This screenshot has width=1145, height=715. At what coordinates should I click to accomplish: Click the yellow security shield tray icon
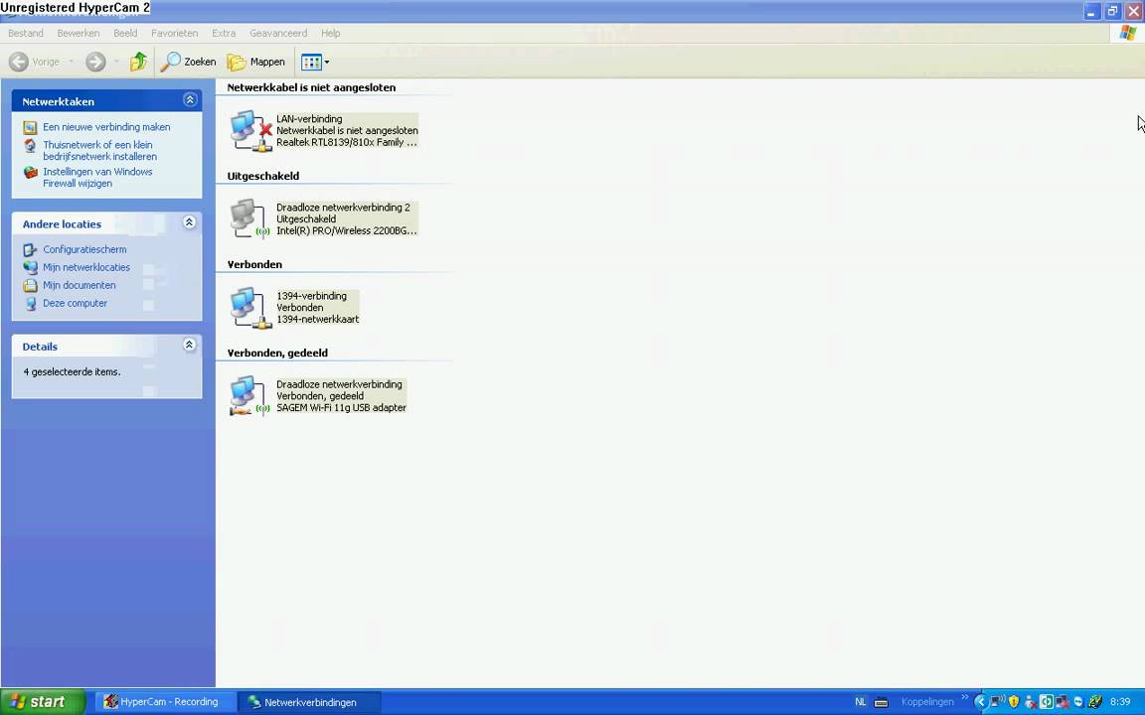(x=1014, y=702)
